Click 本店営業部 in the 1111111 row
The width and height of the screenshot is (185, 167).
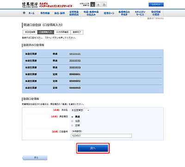tap(31, 54)
